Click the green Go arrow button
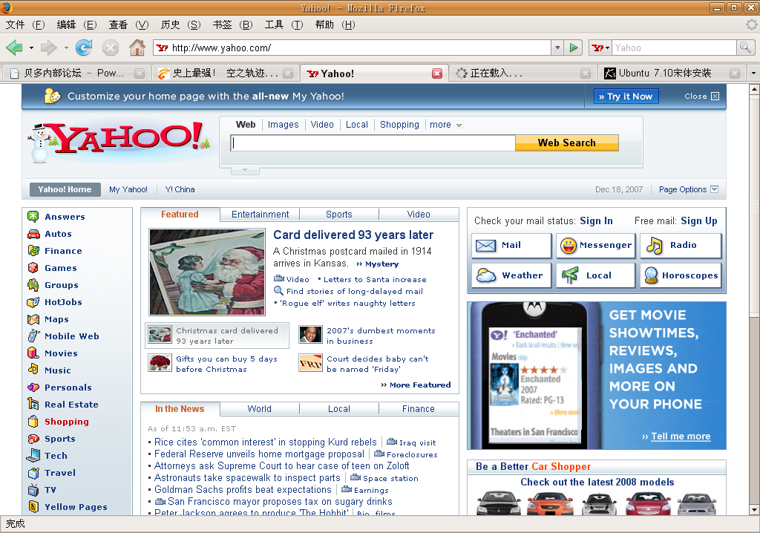Screen dimensions: 760x533 pyautogui.click(x=574, y=48)
